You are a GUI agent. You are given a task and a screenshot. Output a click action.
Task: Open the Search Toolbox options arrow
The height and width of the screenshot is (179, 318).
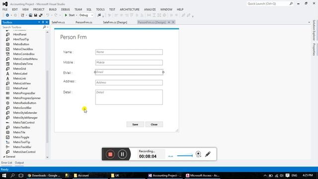click(48, 27)
